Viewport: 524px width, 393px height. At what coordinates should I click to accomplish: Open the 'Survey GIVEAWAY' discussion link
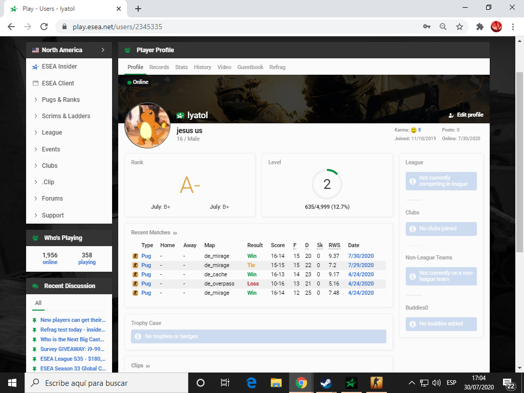(x=73, y=349)
